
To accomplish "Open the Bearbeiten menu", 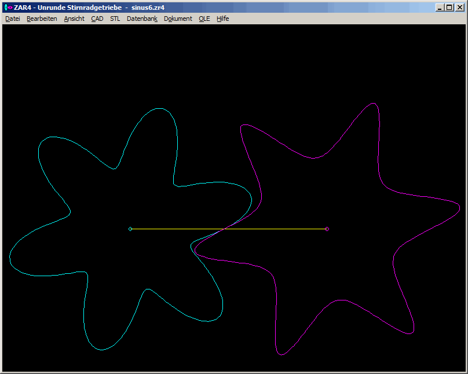I will click(x=42, y=19).
